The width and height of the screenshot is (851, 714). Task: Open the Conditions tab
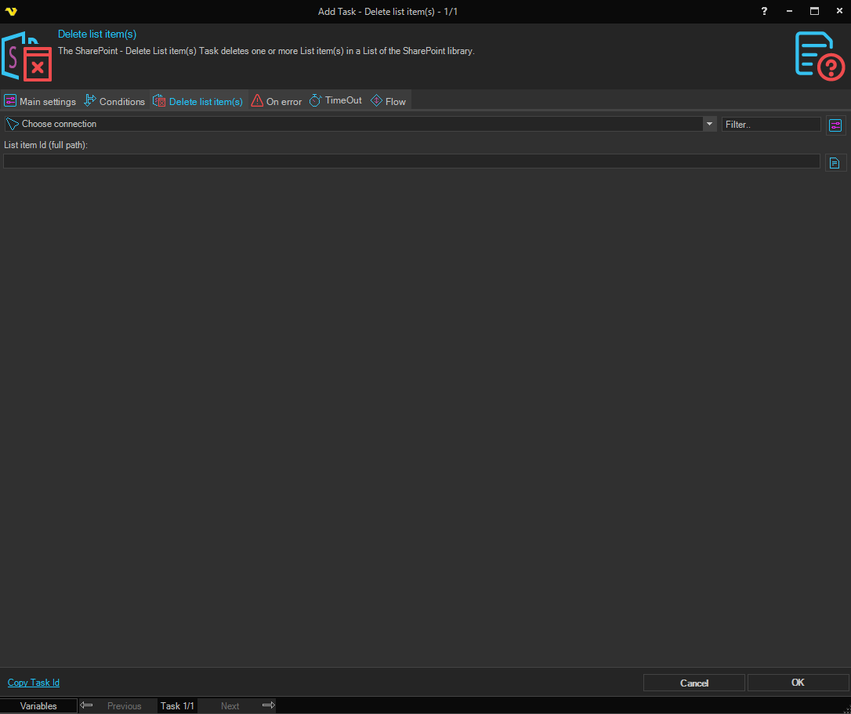click(x=114, y=101)
